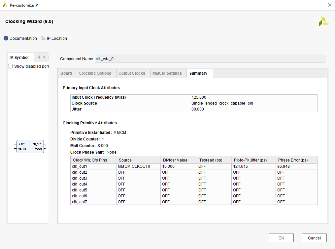Switch to the Board tab

pos(66,73)
